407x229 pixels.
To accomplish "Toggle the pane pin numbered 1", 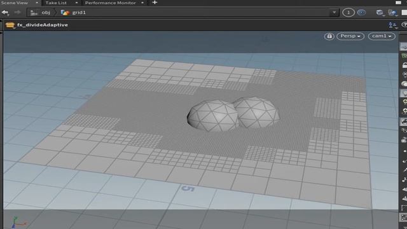I will tap(348, 13).
